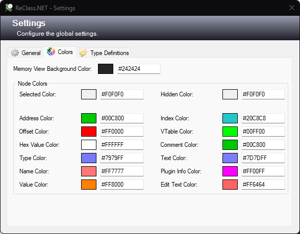Open the VTable Color bright green swatch
Viewport: 300px width, 234px height.
pos(230,132)
